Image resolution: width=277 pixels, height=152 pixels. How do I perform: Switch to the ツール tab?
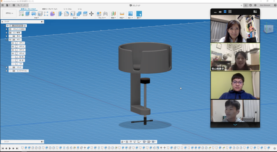coord(80,9)
